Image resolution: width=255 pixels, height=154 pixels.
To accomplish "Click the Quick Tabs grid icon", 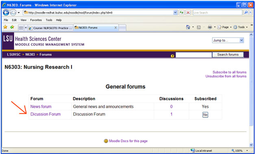I will [21, 28].
